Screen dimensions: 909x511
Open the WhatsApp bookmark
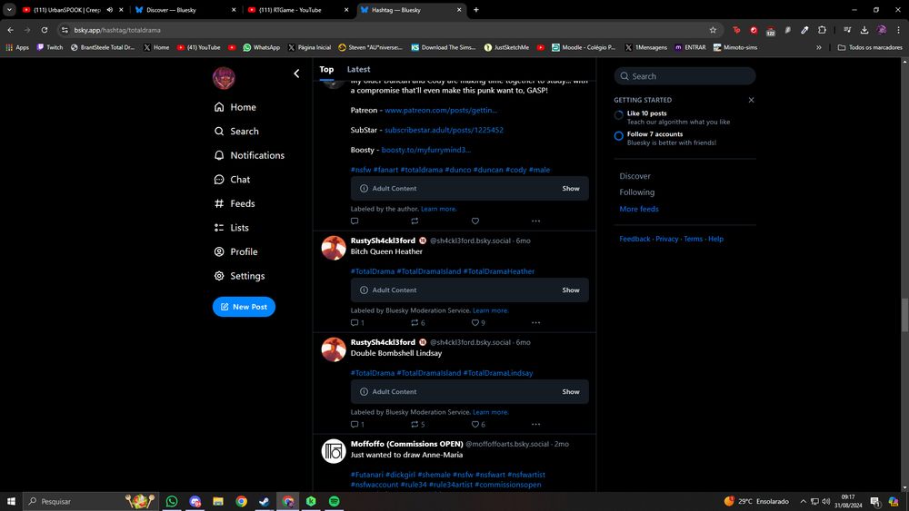coord(261,47)
